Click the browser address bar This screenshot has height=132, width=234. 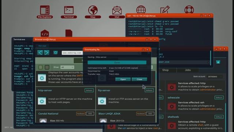coord(72,53)
